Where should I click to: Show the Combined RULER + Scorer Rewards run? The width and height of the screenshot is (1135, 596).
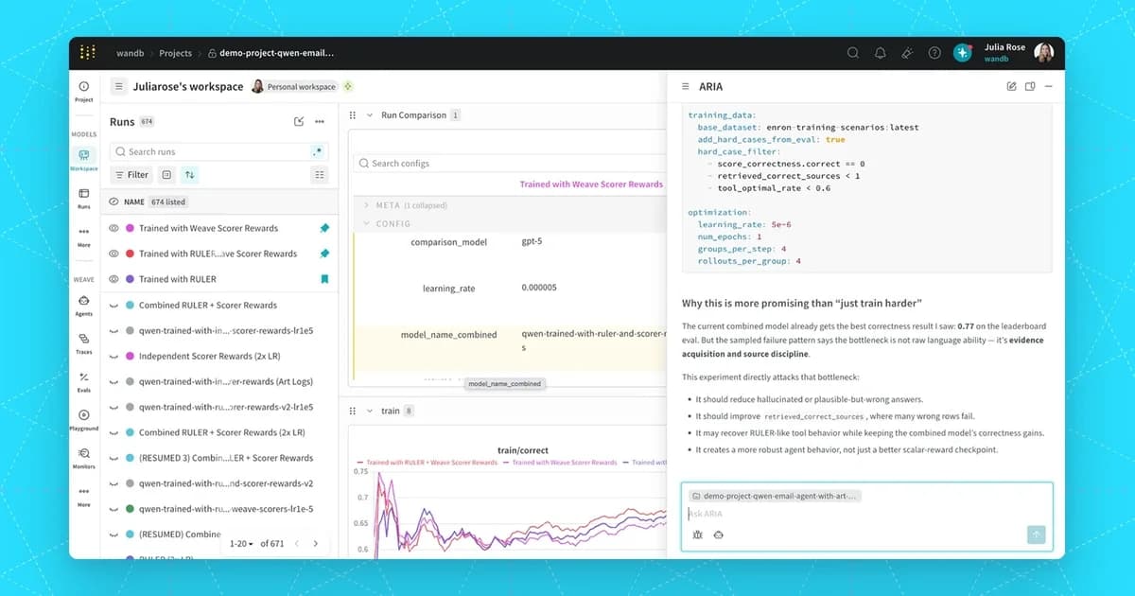coord(113,305)
